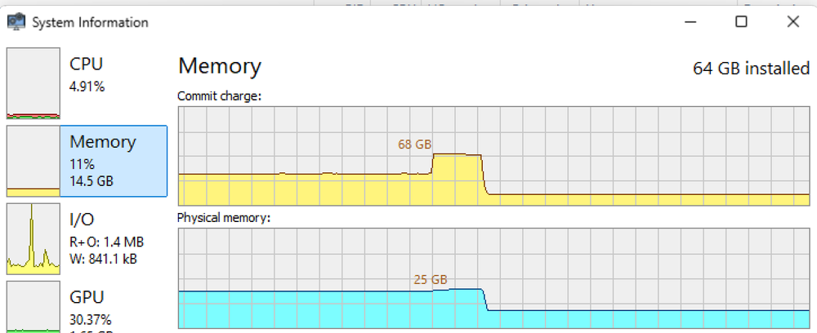
Task: Switch to the CPU section
Action: click(x=87, y=64)
